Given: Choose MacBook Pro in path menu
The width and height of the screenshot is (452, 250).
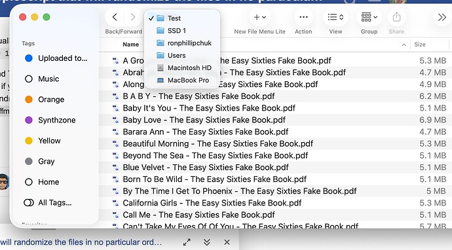Looking at the screenshot, I should (182, 80).
